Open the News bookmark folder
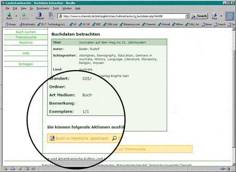The height and width of the screenshot is (172, 236). (x=206, y=25)
